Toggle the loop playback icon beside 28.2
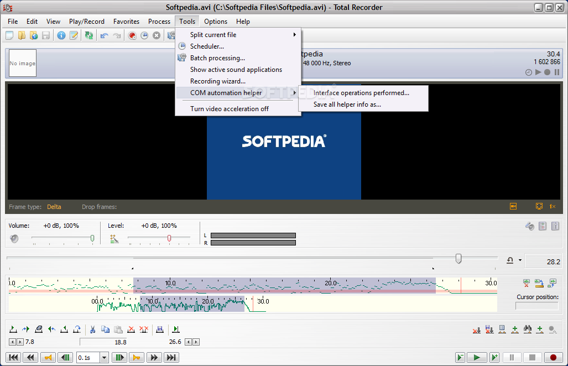Image resolution: width=568 pixels, height=366 pixels. point(510,260)
